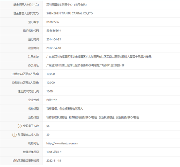Click the 私募股权投资类FOF基金 business type
Image resolution: width=180 pixels, height=167 pixels.
[83, 117]
